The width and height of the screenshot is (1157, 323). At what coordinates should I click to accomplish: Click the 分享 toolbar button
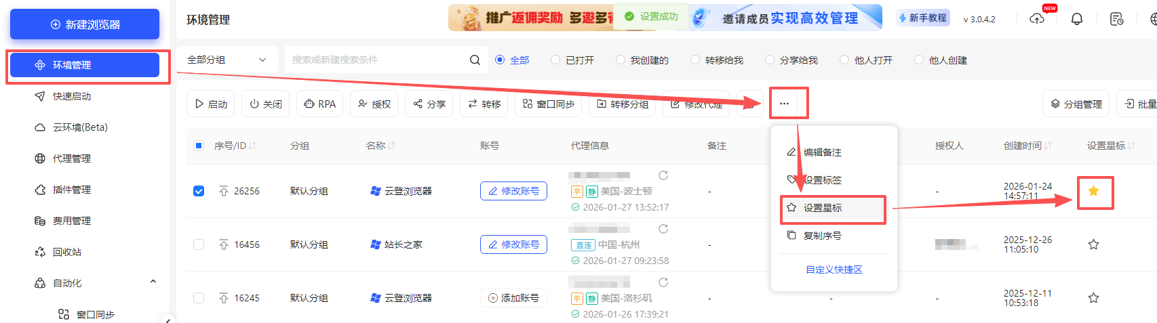pos(429,104)
